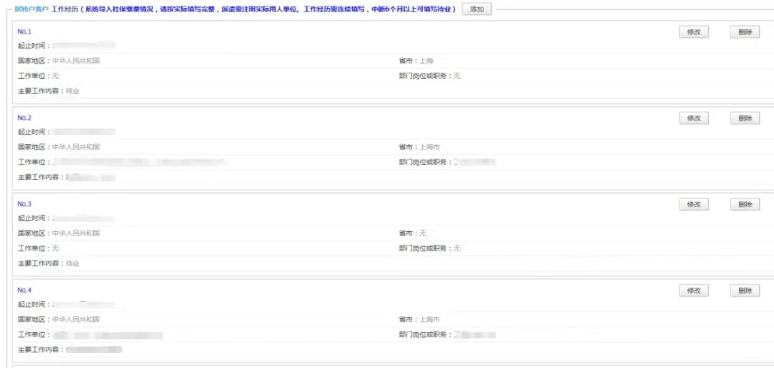Select the No.2 entry heading
The height and width of the screenshot is (368, 774).
coord(24,118)
